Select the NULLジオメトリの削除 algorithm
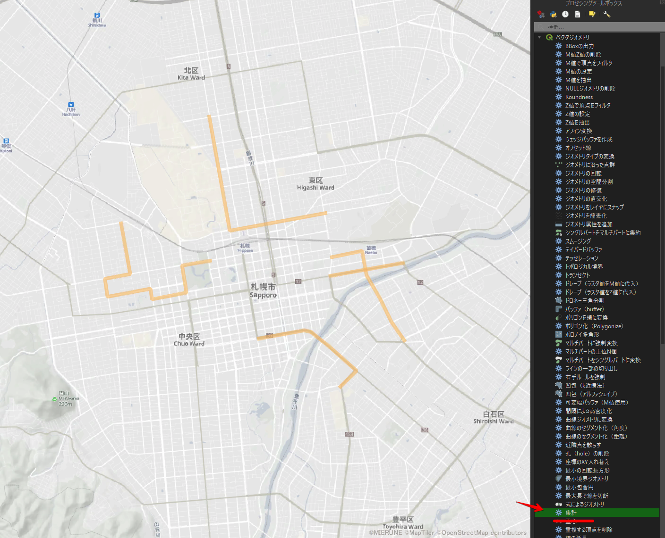The width and height of the screenshot is (665, 538). tap(590, 88)
